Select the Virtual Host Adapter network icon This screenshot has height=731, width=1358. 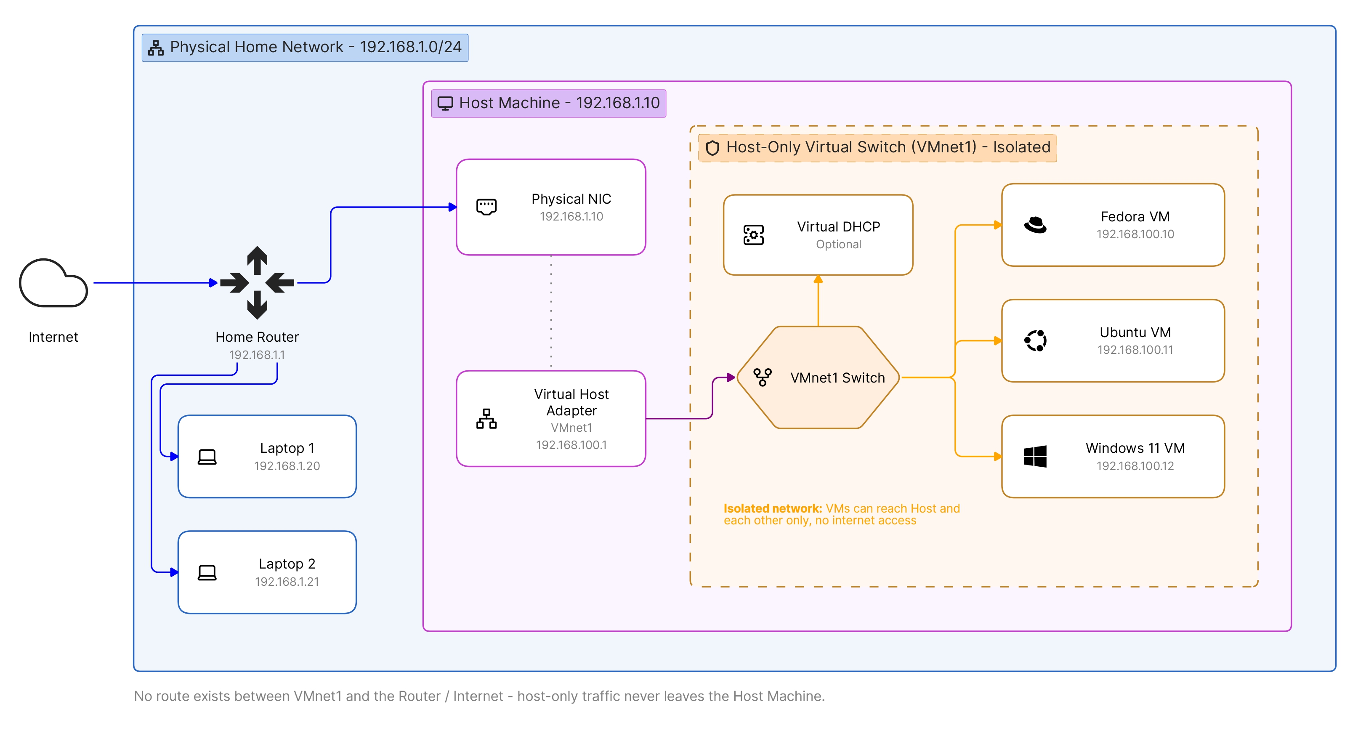[x=486, y=418]
